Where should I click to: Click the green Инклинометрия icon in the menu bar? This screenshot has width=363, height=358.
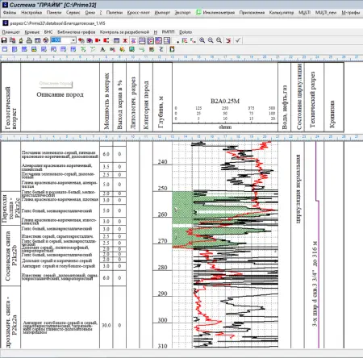(198, 12)
